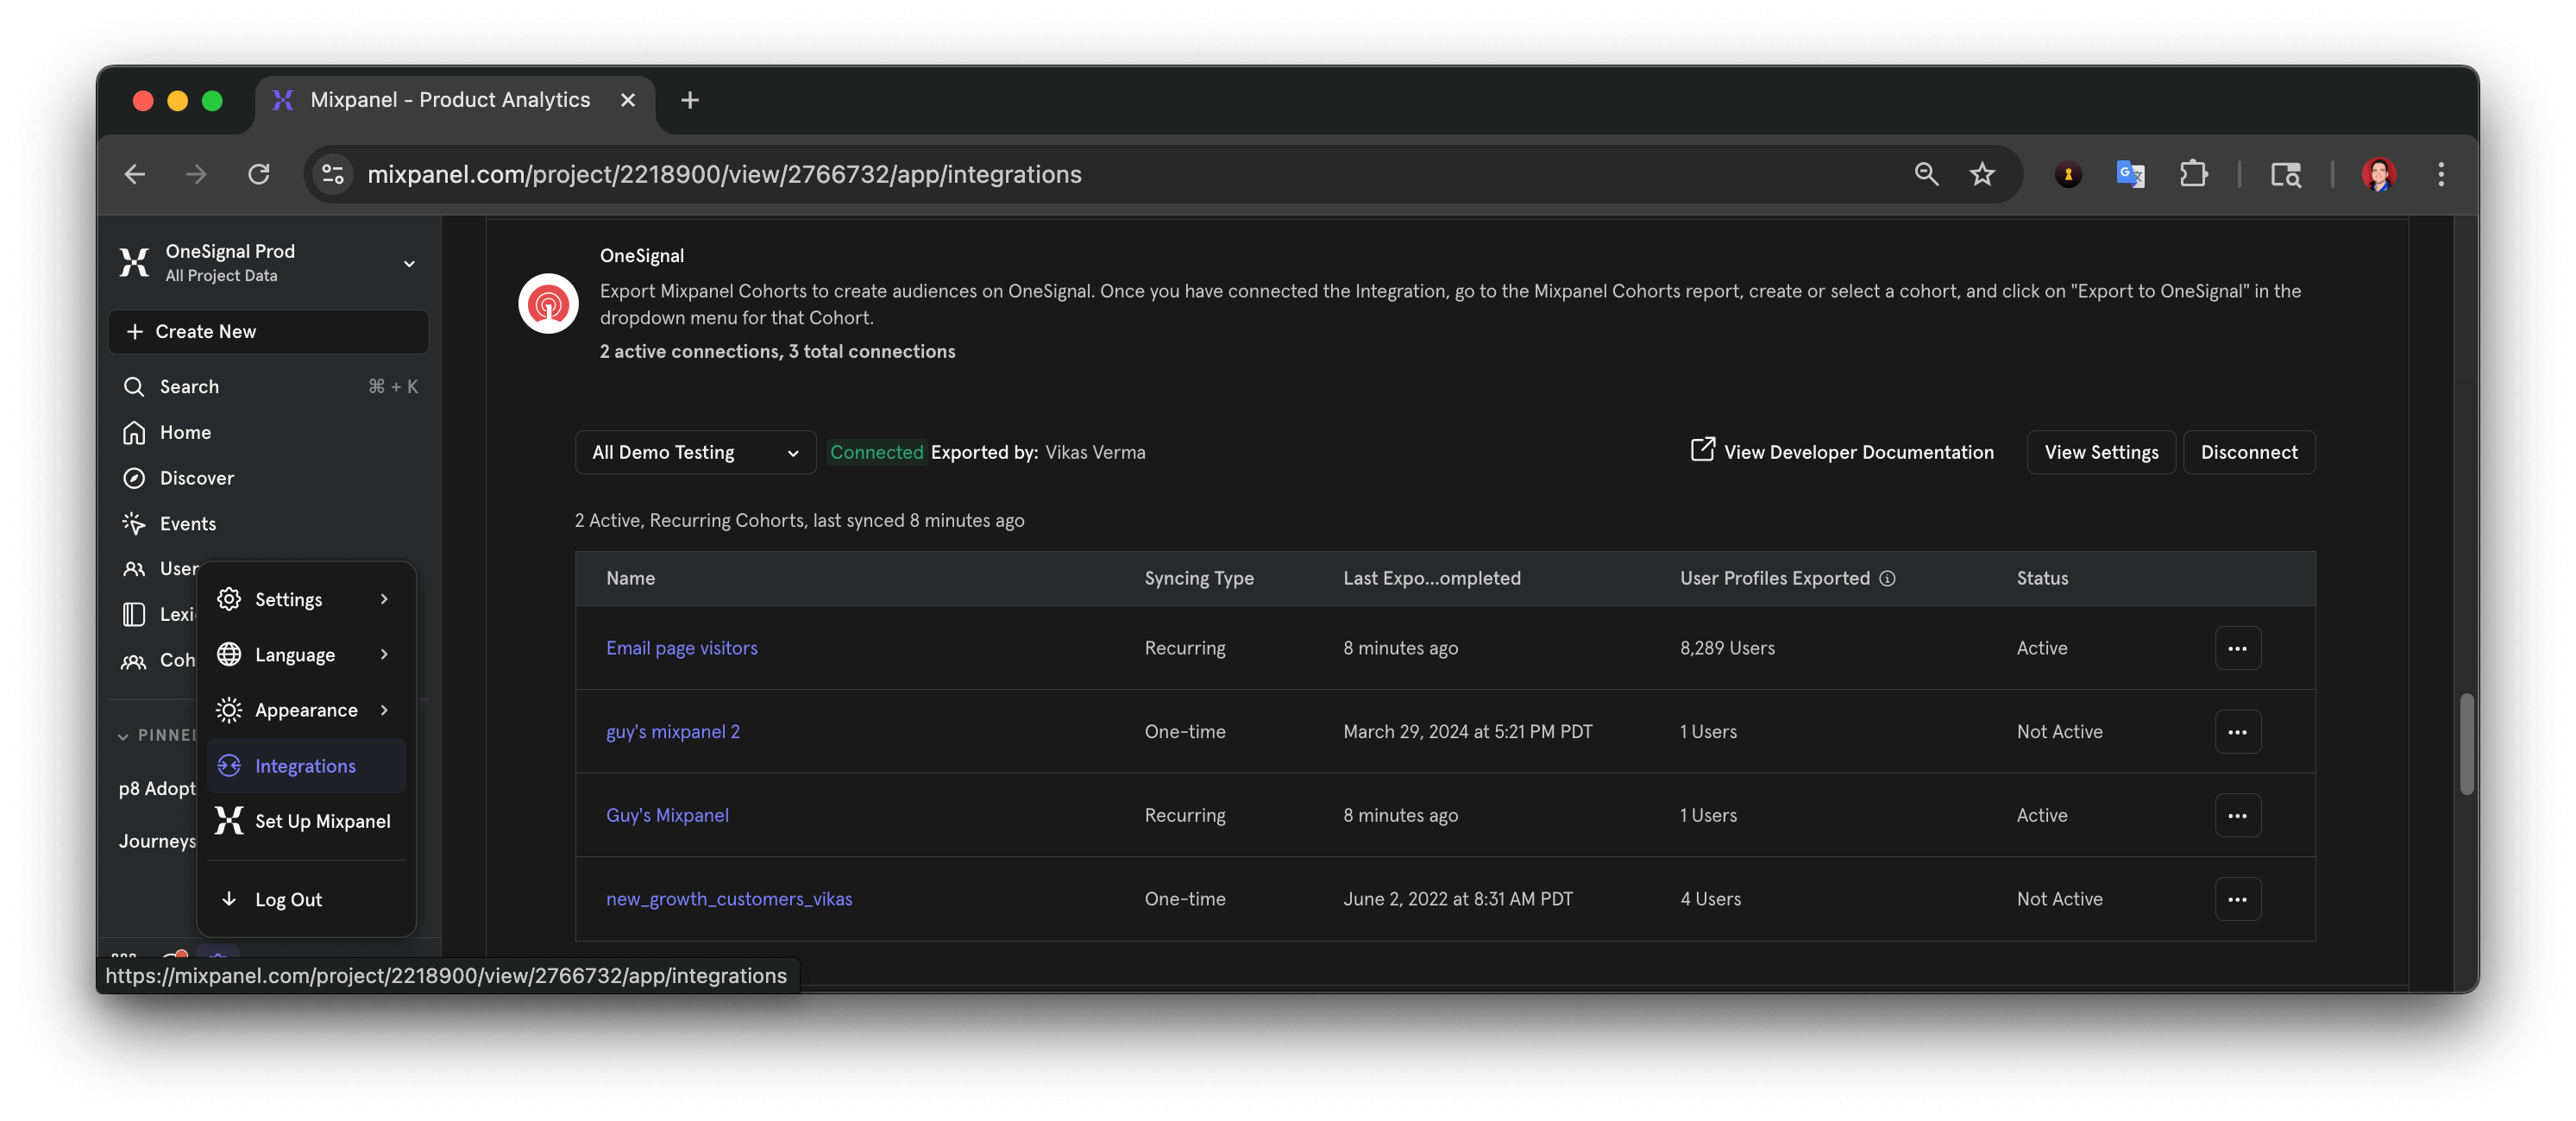Click the Create New button
The width and height of the screenshot is (2576, 1121).
[268, 332]
